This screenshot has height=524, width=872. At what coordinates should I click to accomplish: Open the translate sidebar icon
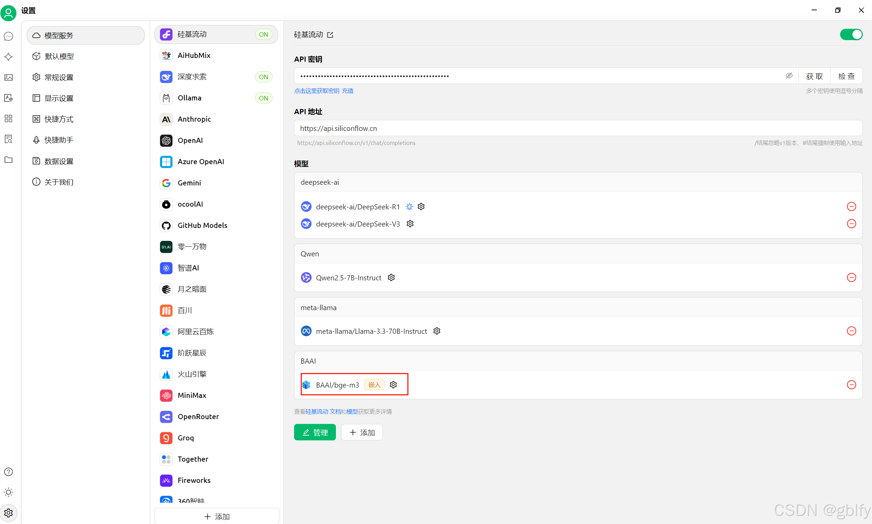[x=9, y=98]
